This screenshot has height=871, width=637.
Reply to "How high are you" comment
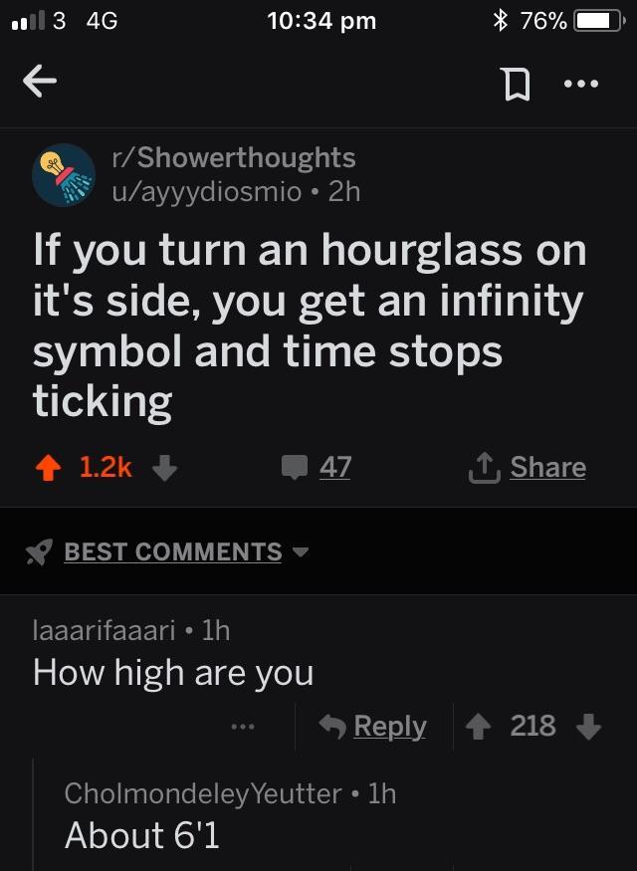[372, 726]
